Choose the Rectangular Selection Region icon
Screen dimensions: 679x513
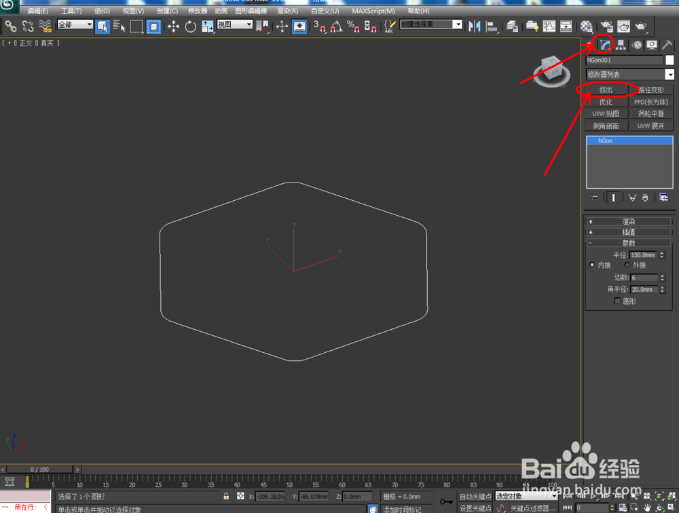point(136,26)
